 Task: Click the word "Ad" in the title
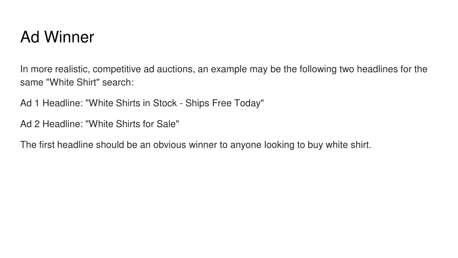pos(30,37)
